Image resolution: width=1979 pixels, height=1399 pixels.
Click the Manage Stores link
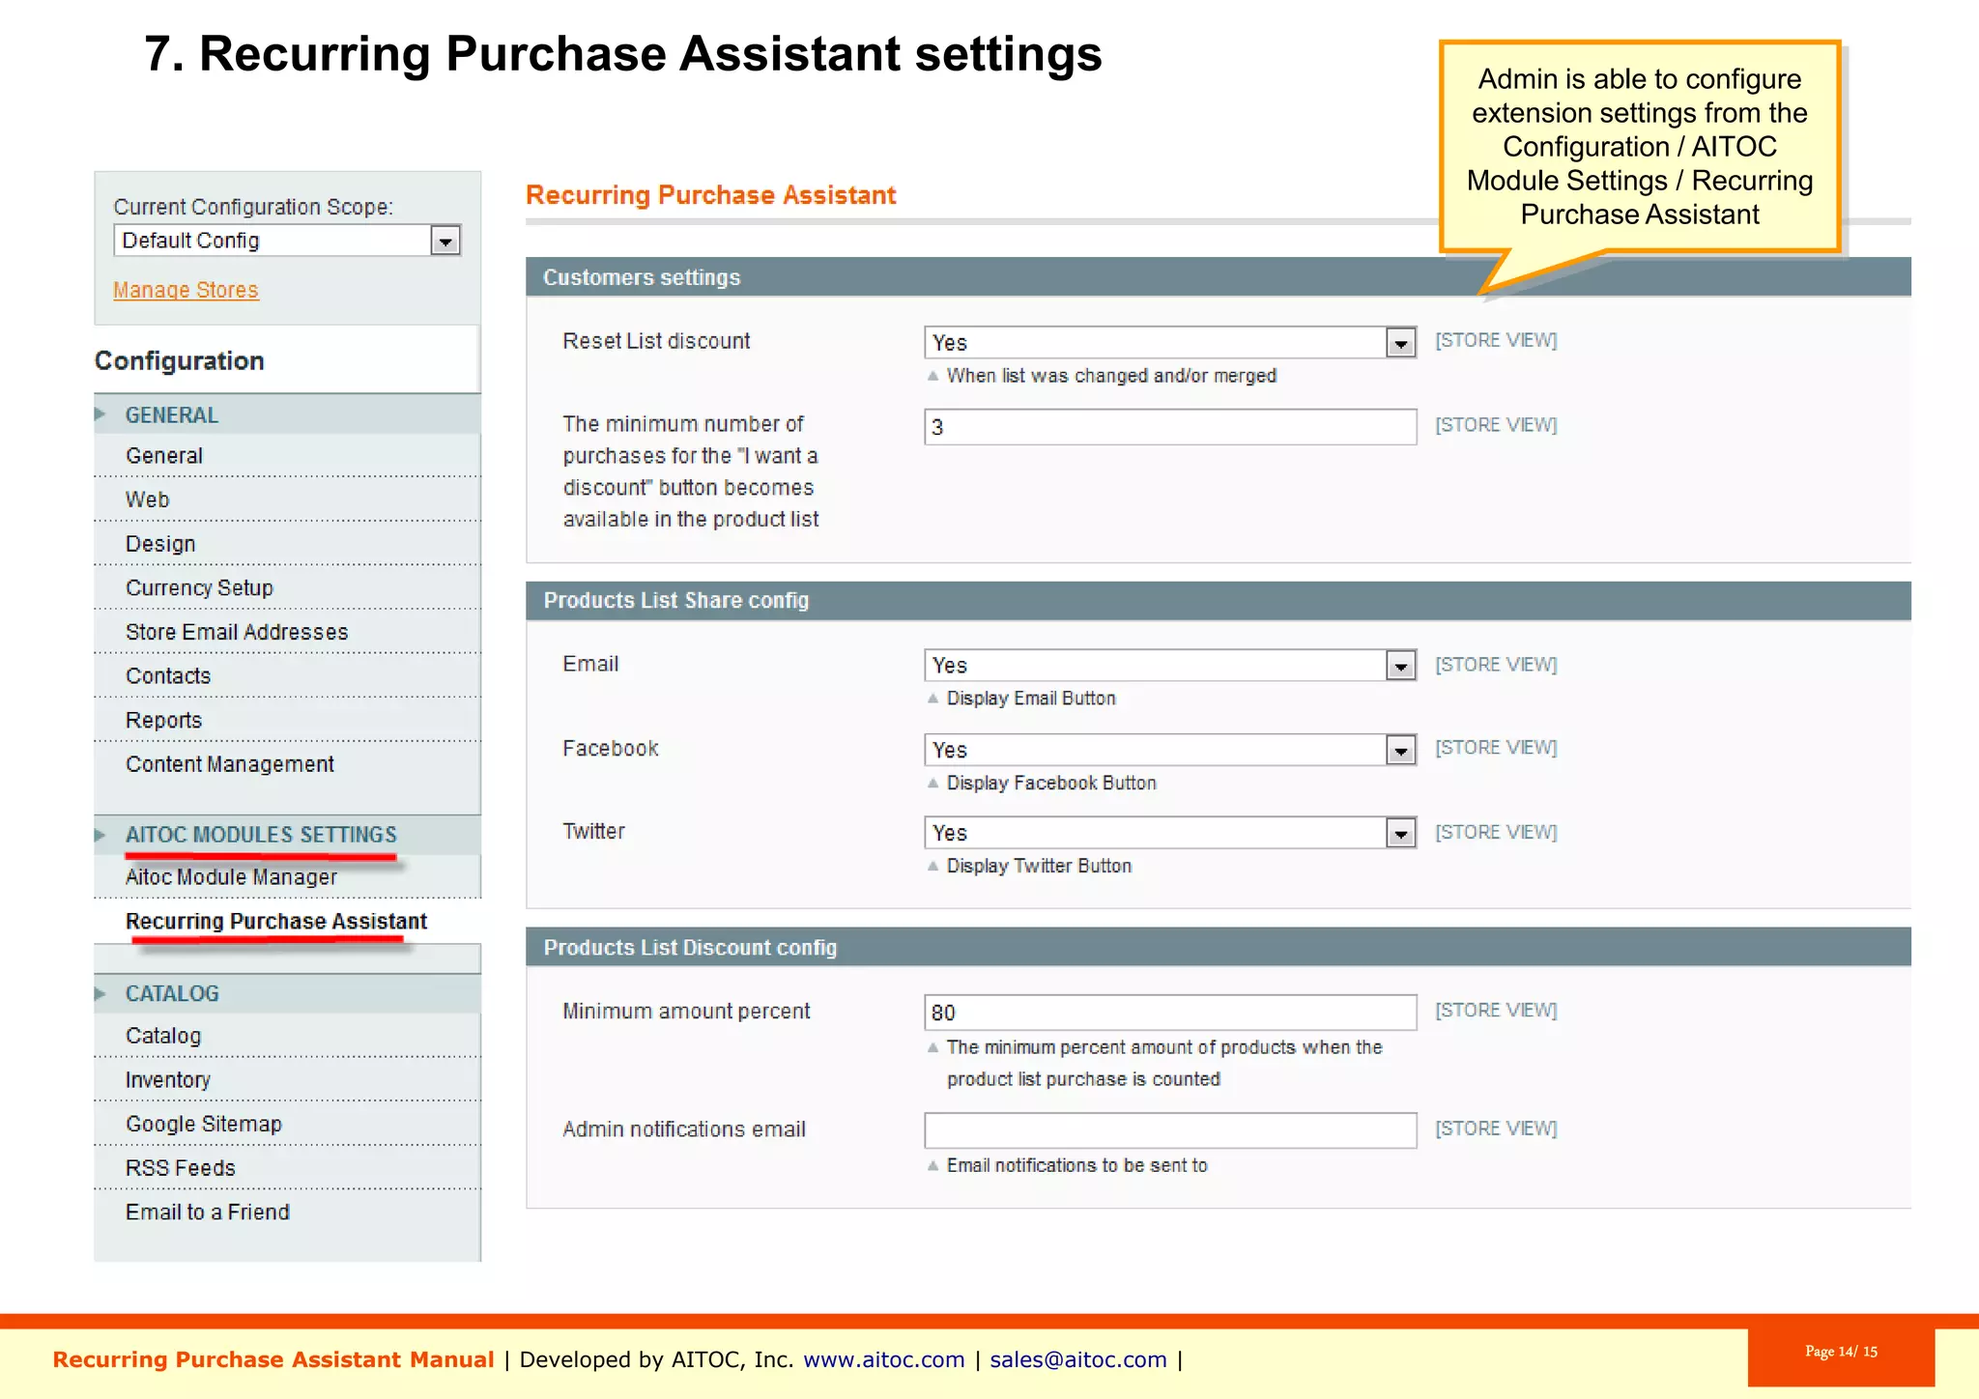click(186, 290)
